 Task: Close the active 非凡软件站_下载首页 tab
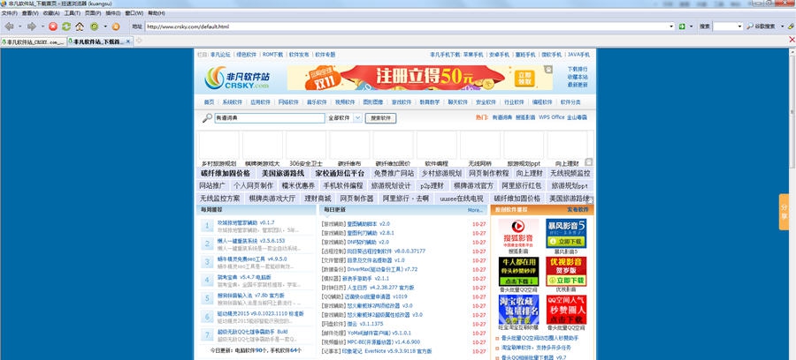click(128, 41)
